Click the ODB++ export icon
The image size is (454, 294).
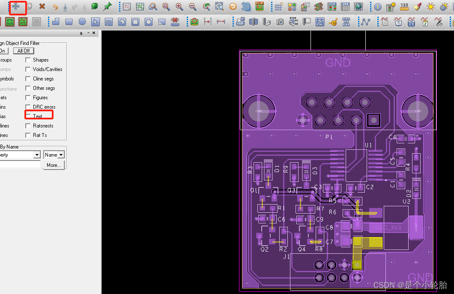point(240,22)
